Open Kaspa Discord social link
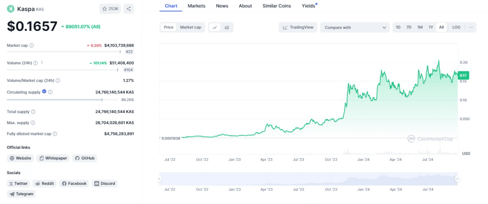The image size is (488, 204). (104, 183)
